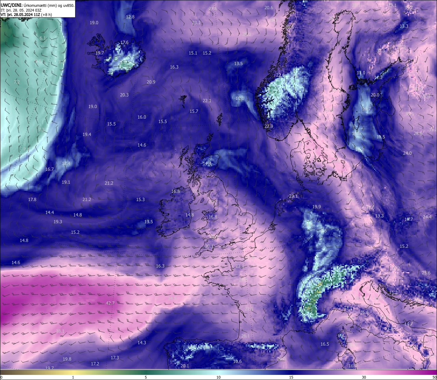This screenshot has width=437, height=380.
Task: Click the 15.3 value west of Ireland
Action: point(140,199)
